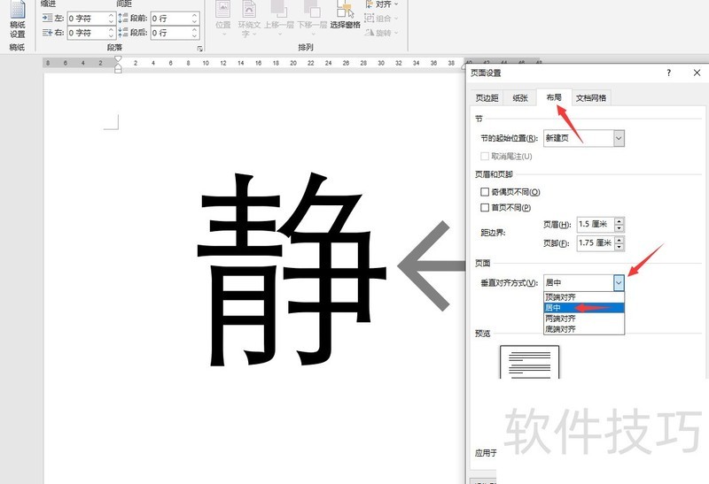Enable the 奇偶页不同 checkbox
Image resolution: width=709 pixels, height=484 pixels.
(x=485, y=192)
